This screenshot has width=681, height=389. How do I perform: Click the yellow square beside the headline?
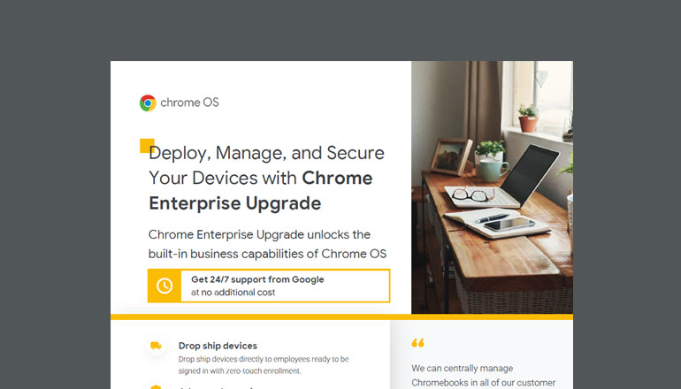[147, 146]
